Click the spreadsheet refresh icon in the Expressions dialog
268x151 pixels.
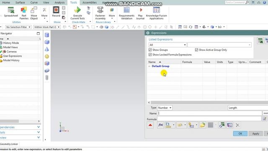(x=222, y=125)
